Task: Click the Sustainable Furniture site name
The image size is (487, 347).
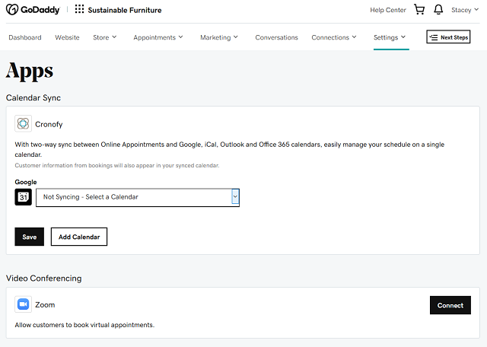Action: (x=125, y=10)
